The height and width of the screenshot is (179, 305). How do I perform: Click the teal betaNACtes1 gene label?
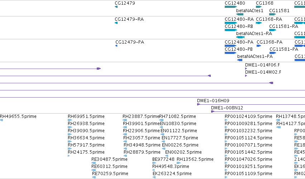pyautogui.click(x=249, y=10)
